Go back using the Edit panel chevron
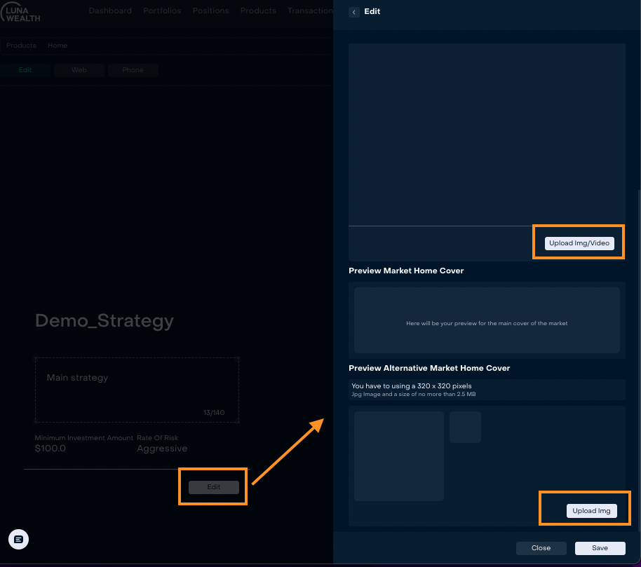Viewport: 641px width, 567px height. tap(354, 12)
